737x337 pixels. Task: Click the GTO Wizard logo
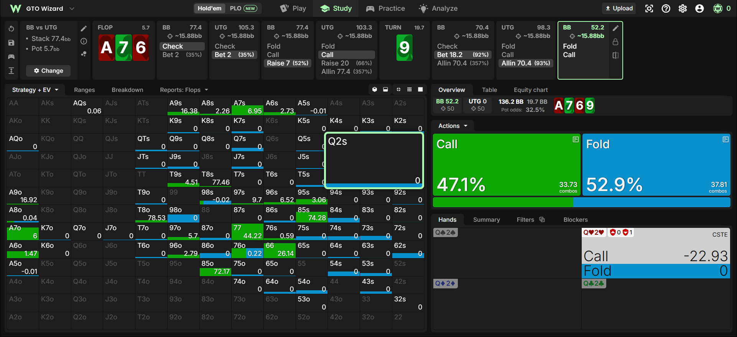pos(16,8)
